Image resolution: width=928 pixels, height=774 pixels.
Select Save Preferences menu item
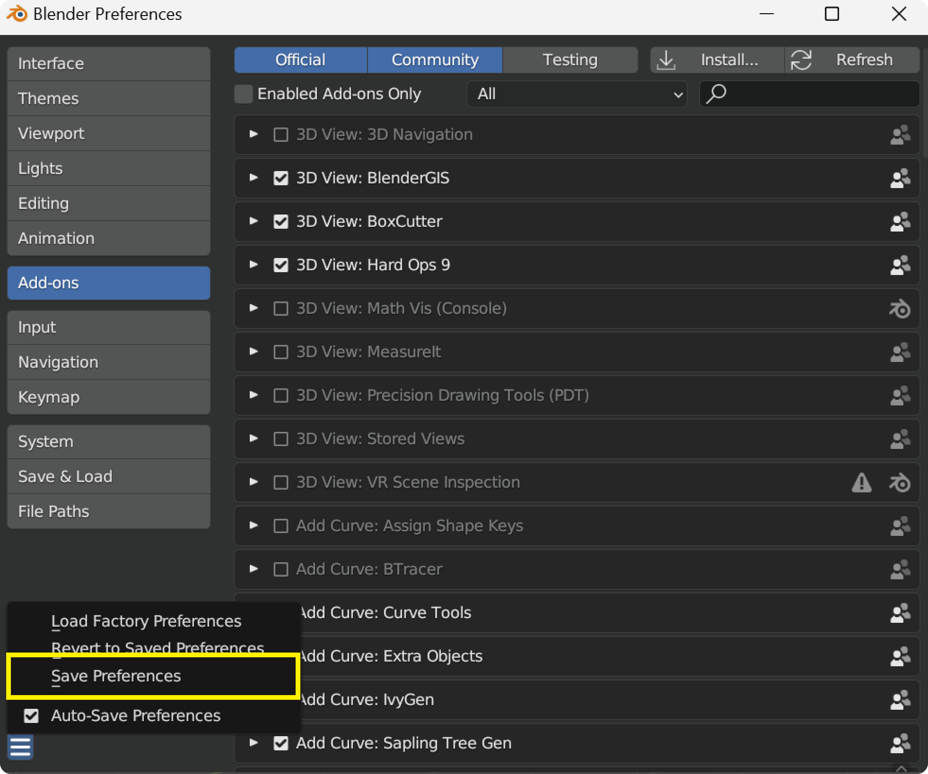click(x=116, y=676)
